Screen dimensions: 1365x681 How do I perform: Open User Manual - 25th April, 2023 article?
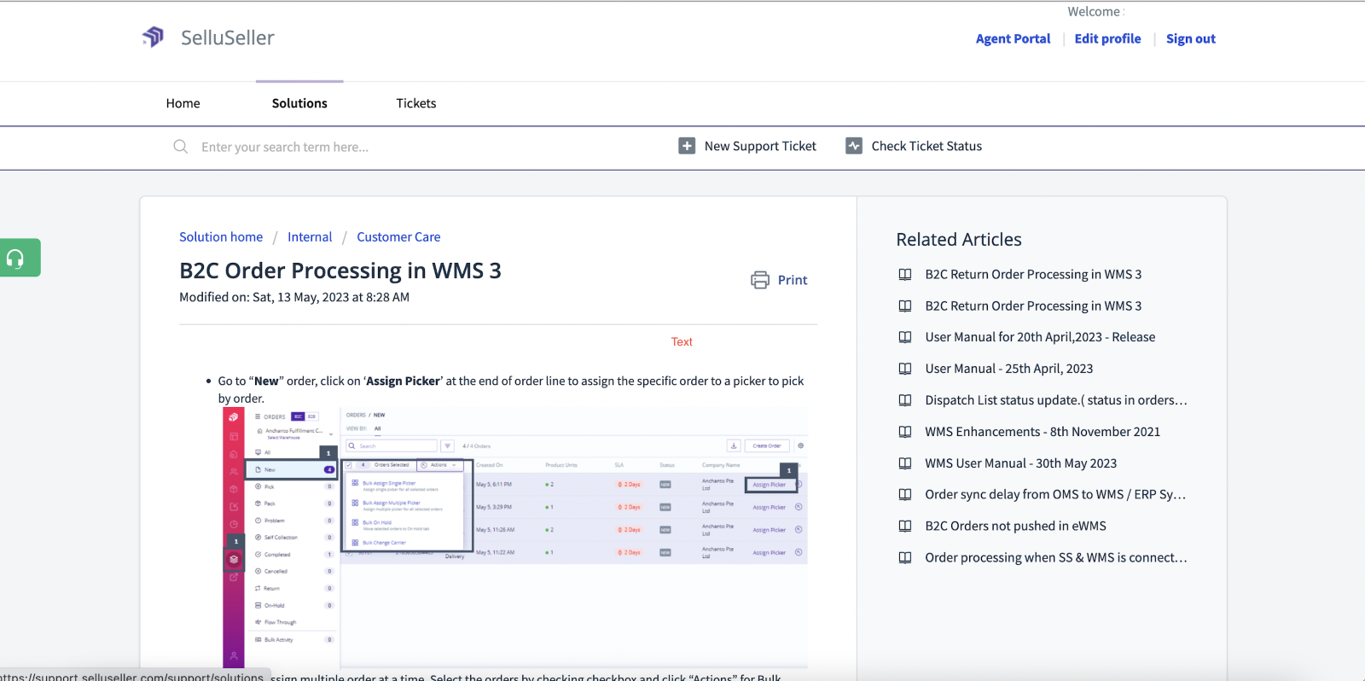[1009, 369]
